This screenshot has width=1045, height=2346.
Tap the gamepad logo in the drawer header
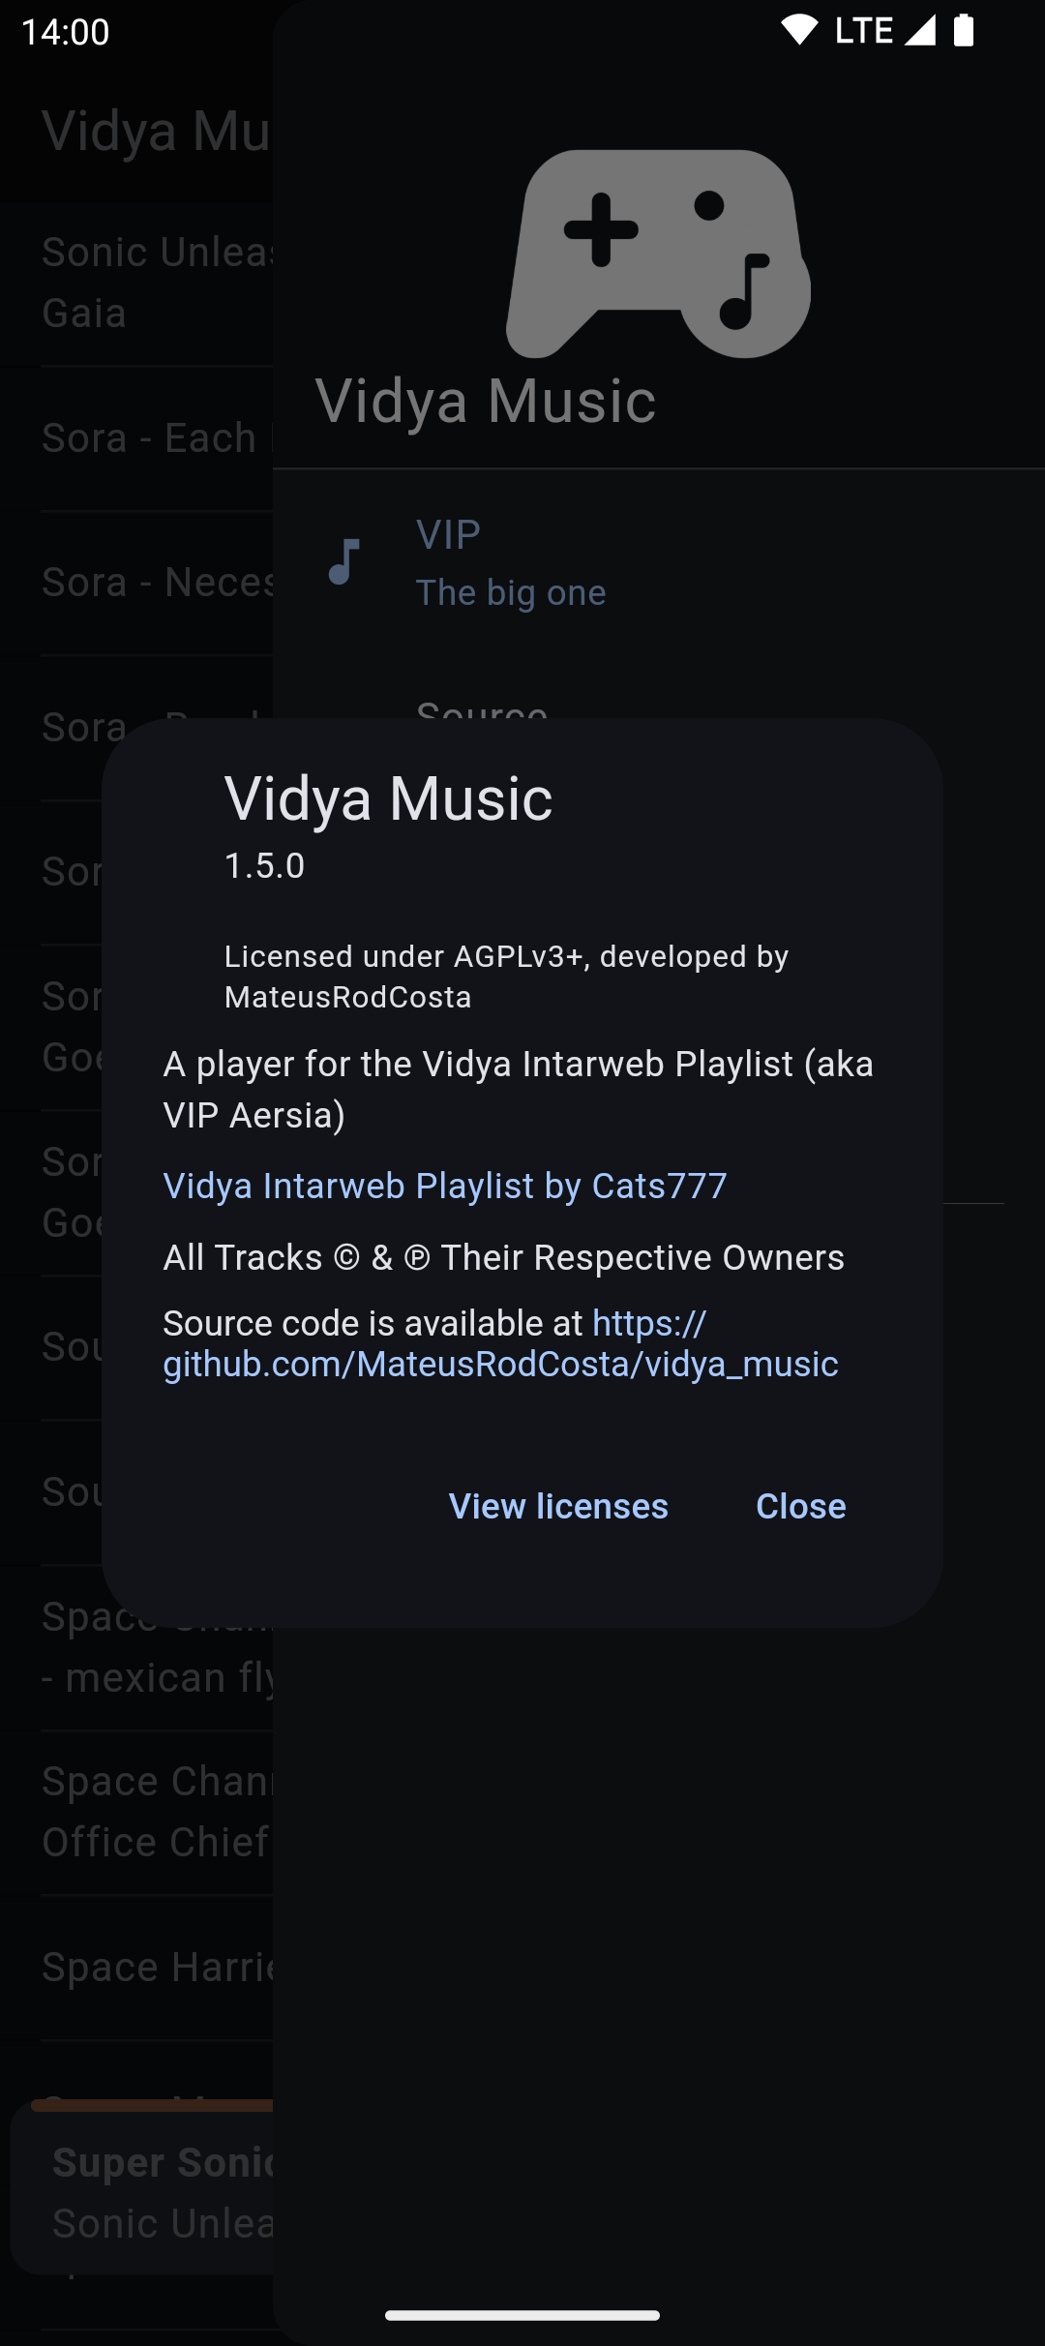658,254
